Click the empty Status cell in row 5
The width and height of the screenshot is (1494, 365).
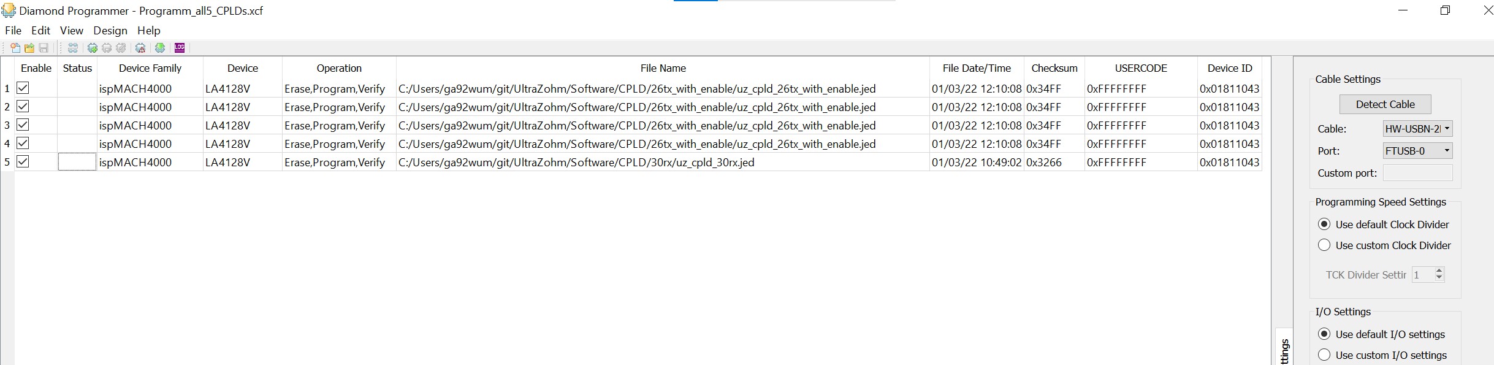(x=77, y=162)
